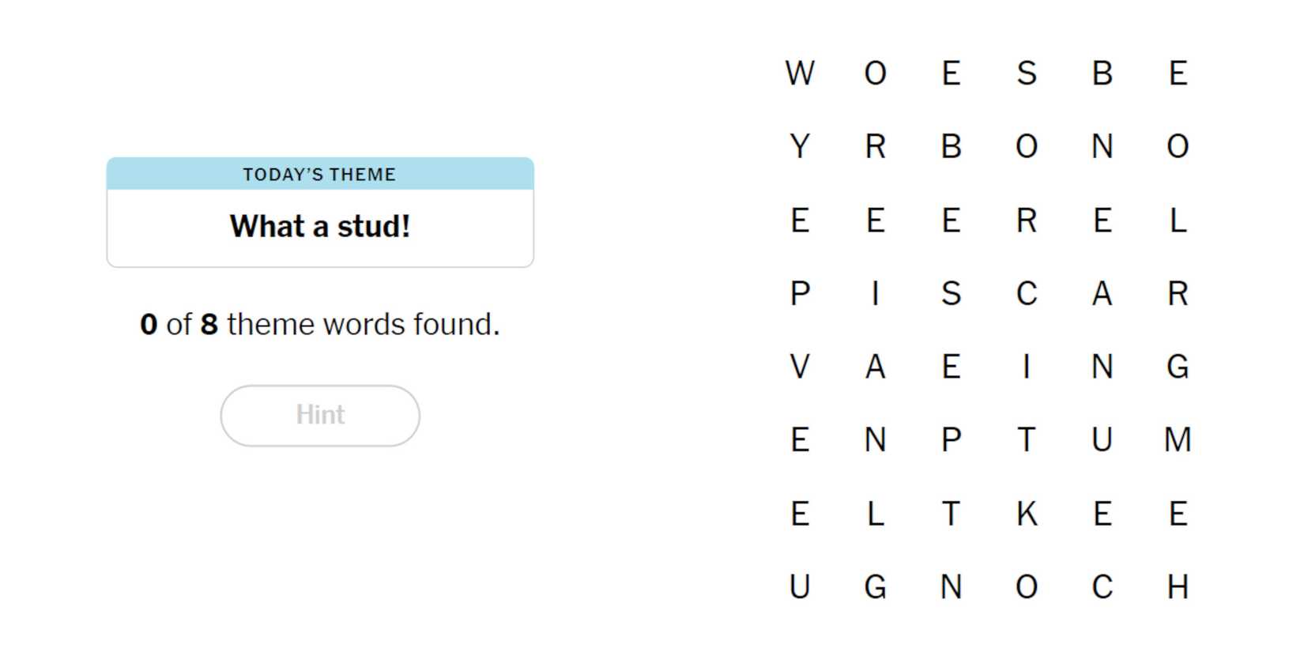This screenshot has width=1304, height=652.
Task: Select the letter W in the top-left corner
Action: [800, 73]
